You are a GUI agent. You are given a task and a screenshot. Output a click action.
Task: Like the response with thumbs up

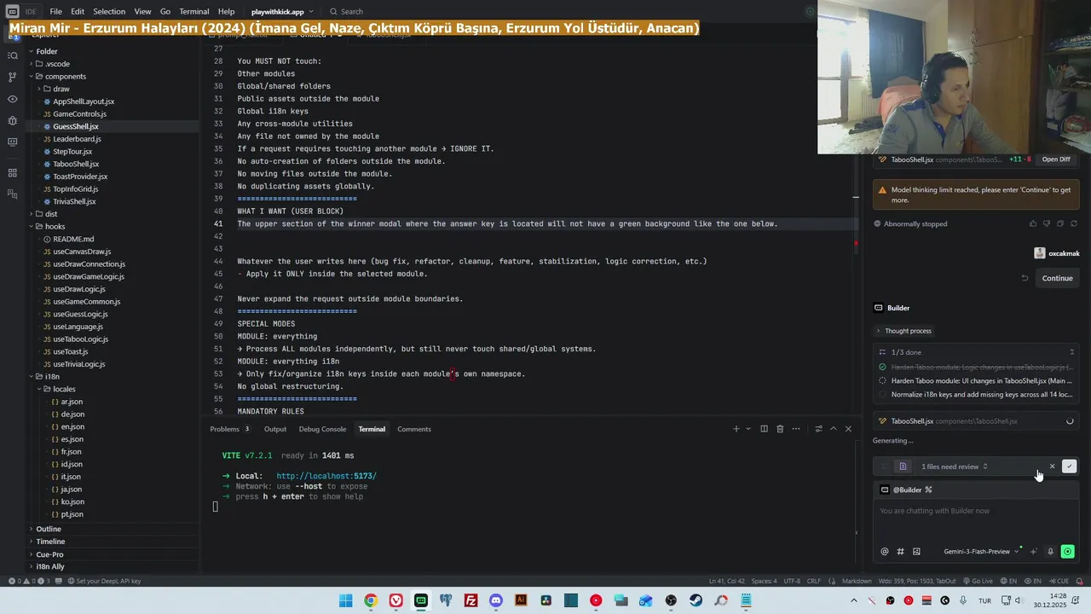click(x=1033, y=223)
